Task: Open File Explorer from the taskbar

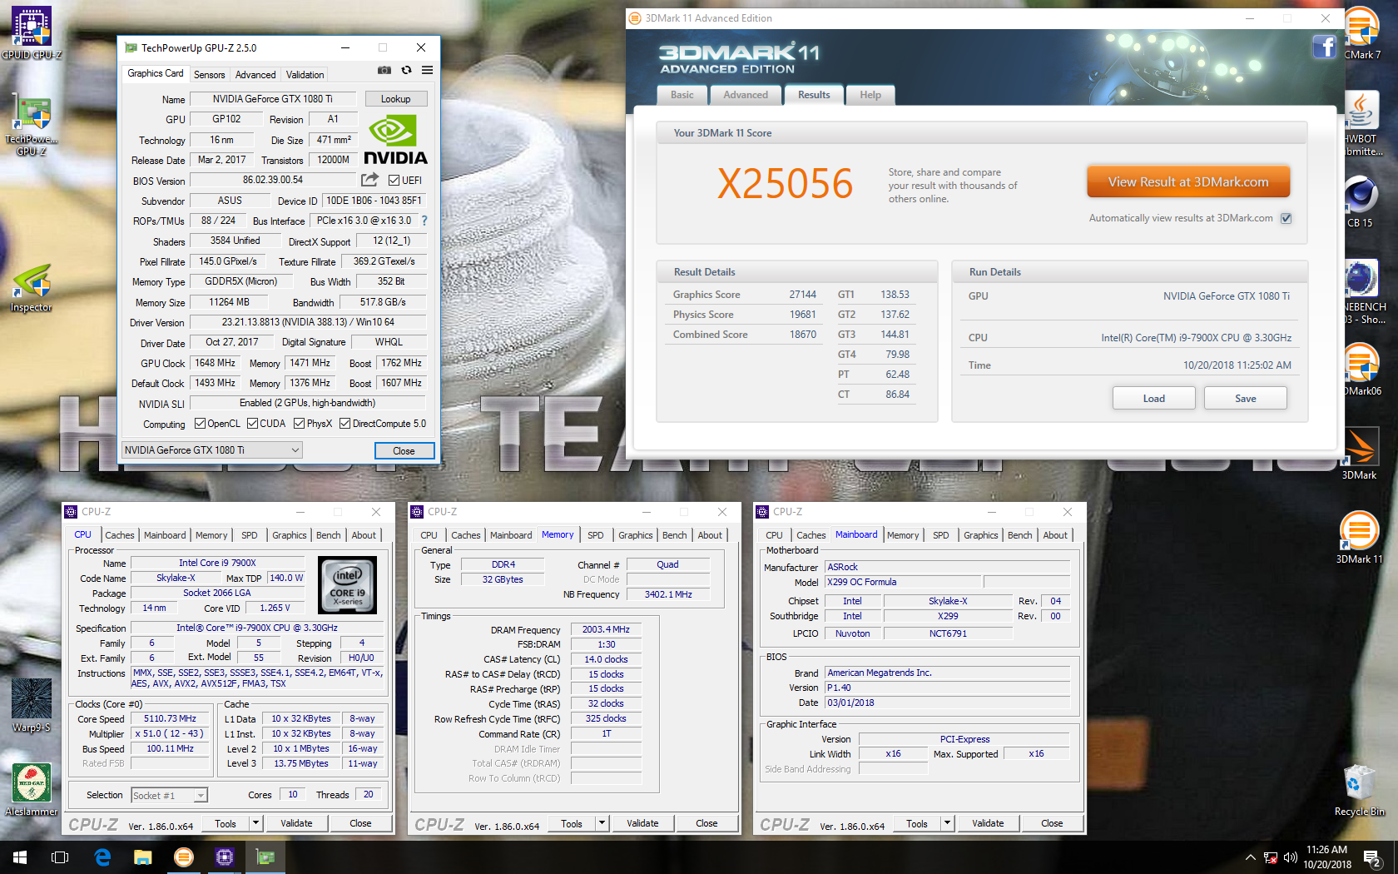Action: (x=143, y=857)
